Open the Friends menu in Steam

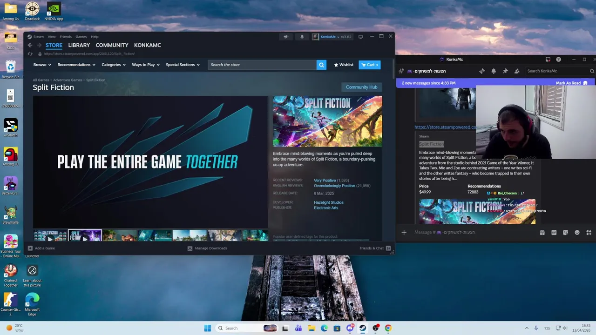click(66, 37)
